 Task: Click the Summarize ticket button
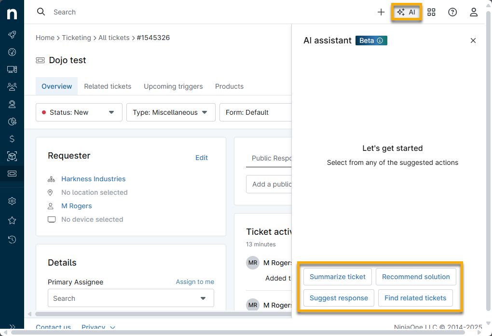click(338, 277)
